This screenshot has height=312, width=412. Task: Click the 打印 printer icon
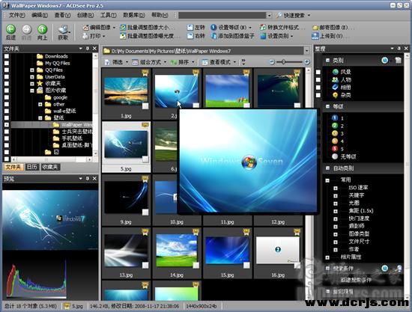(x=85, y=36)
